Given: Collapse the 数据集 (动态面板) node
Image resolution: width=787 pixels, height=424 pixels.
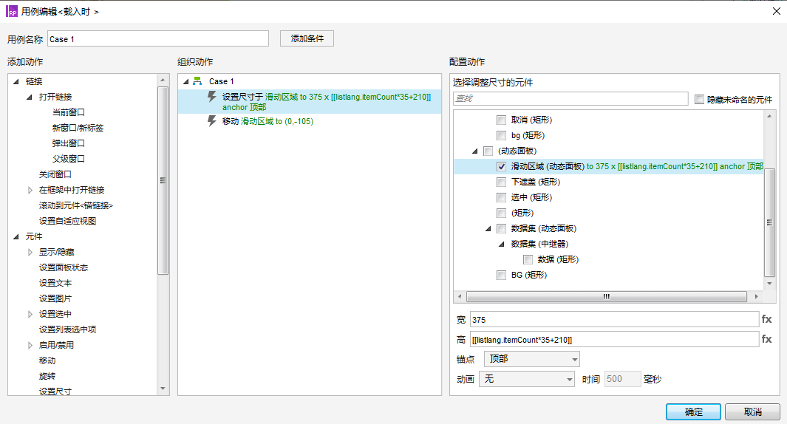Looking at the screenshot, I should point(488,229).
